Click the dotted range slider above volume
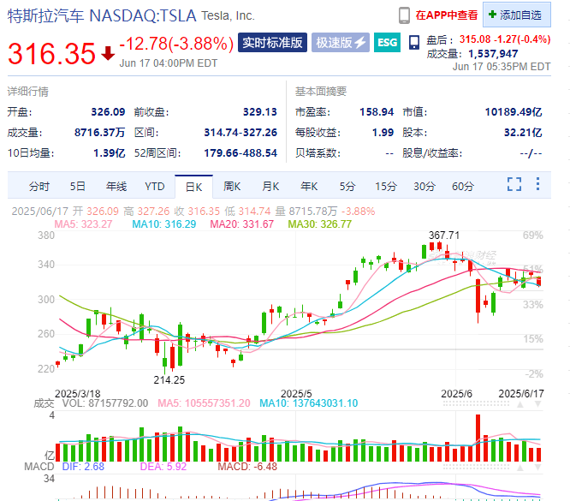 click(476, 404)
